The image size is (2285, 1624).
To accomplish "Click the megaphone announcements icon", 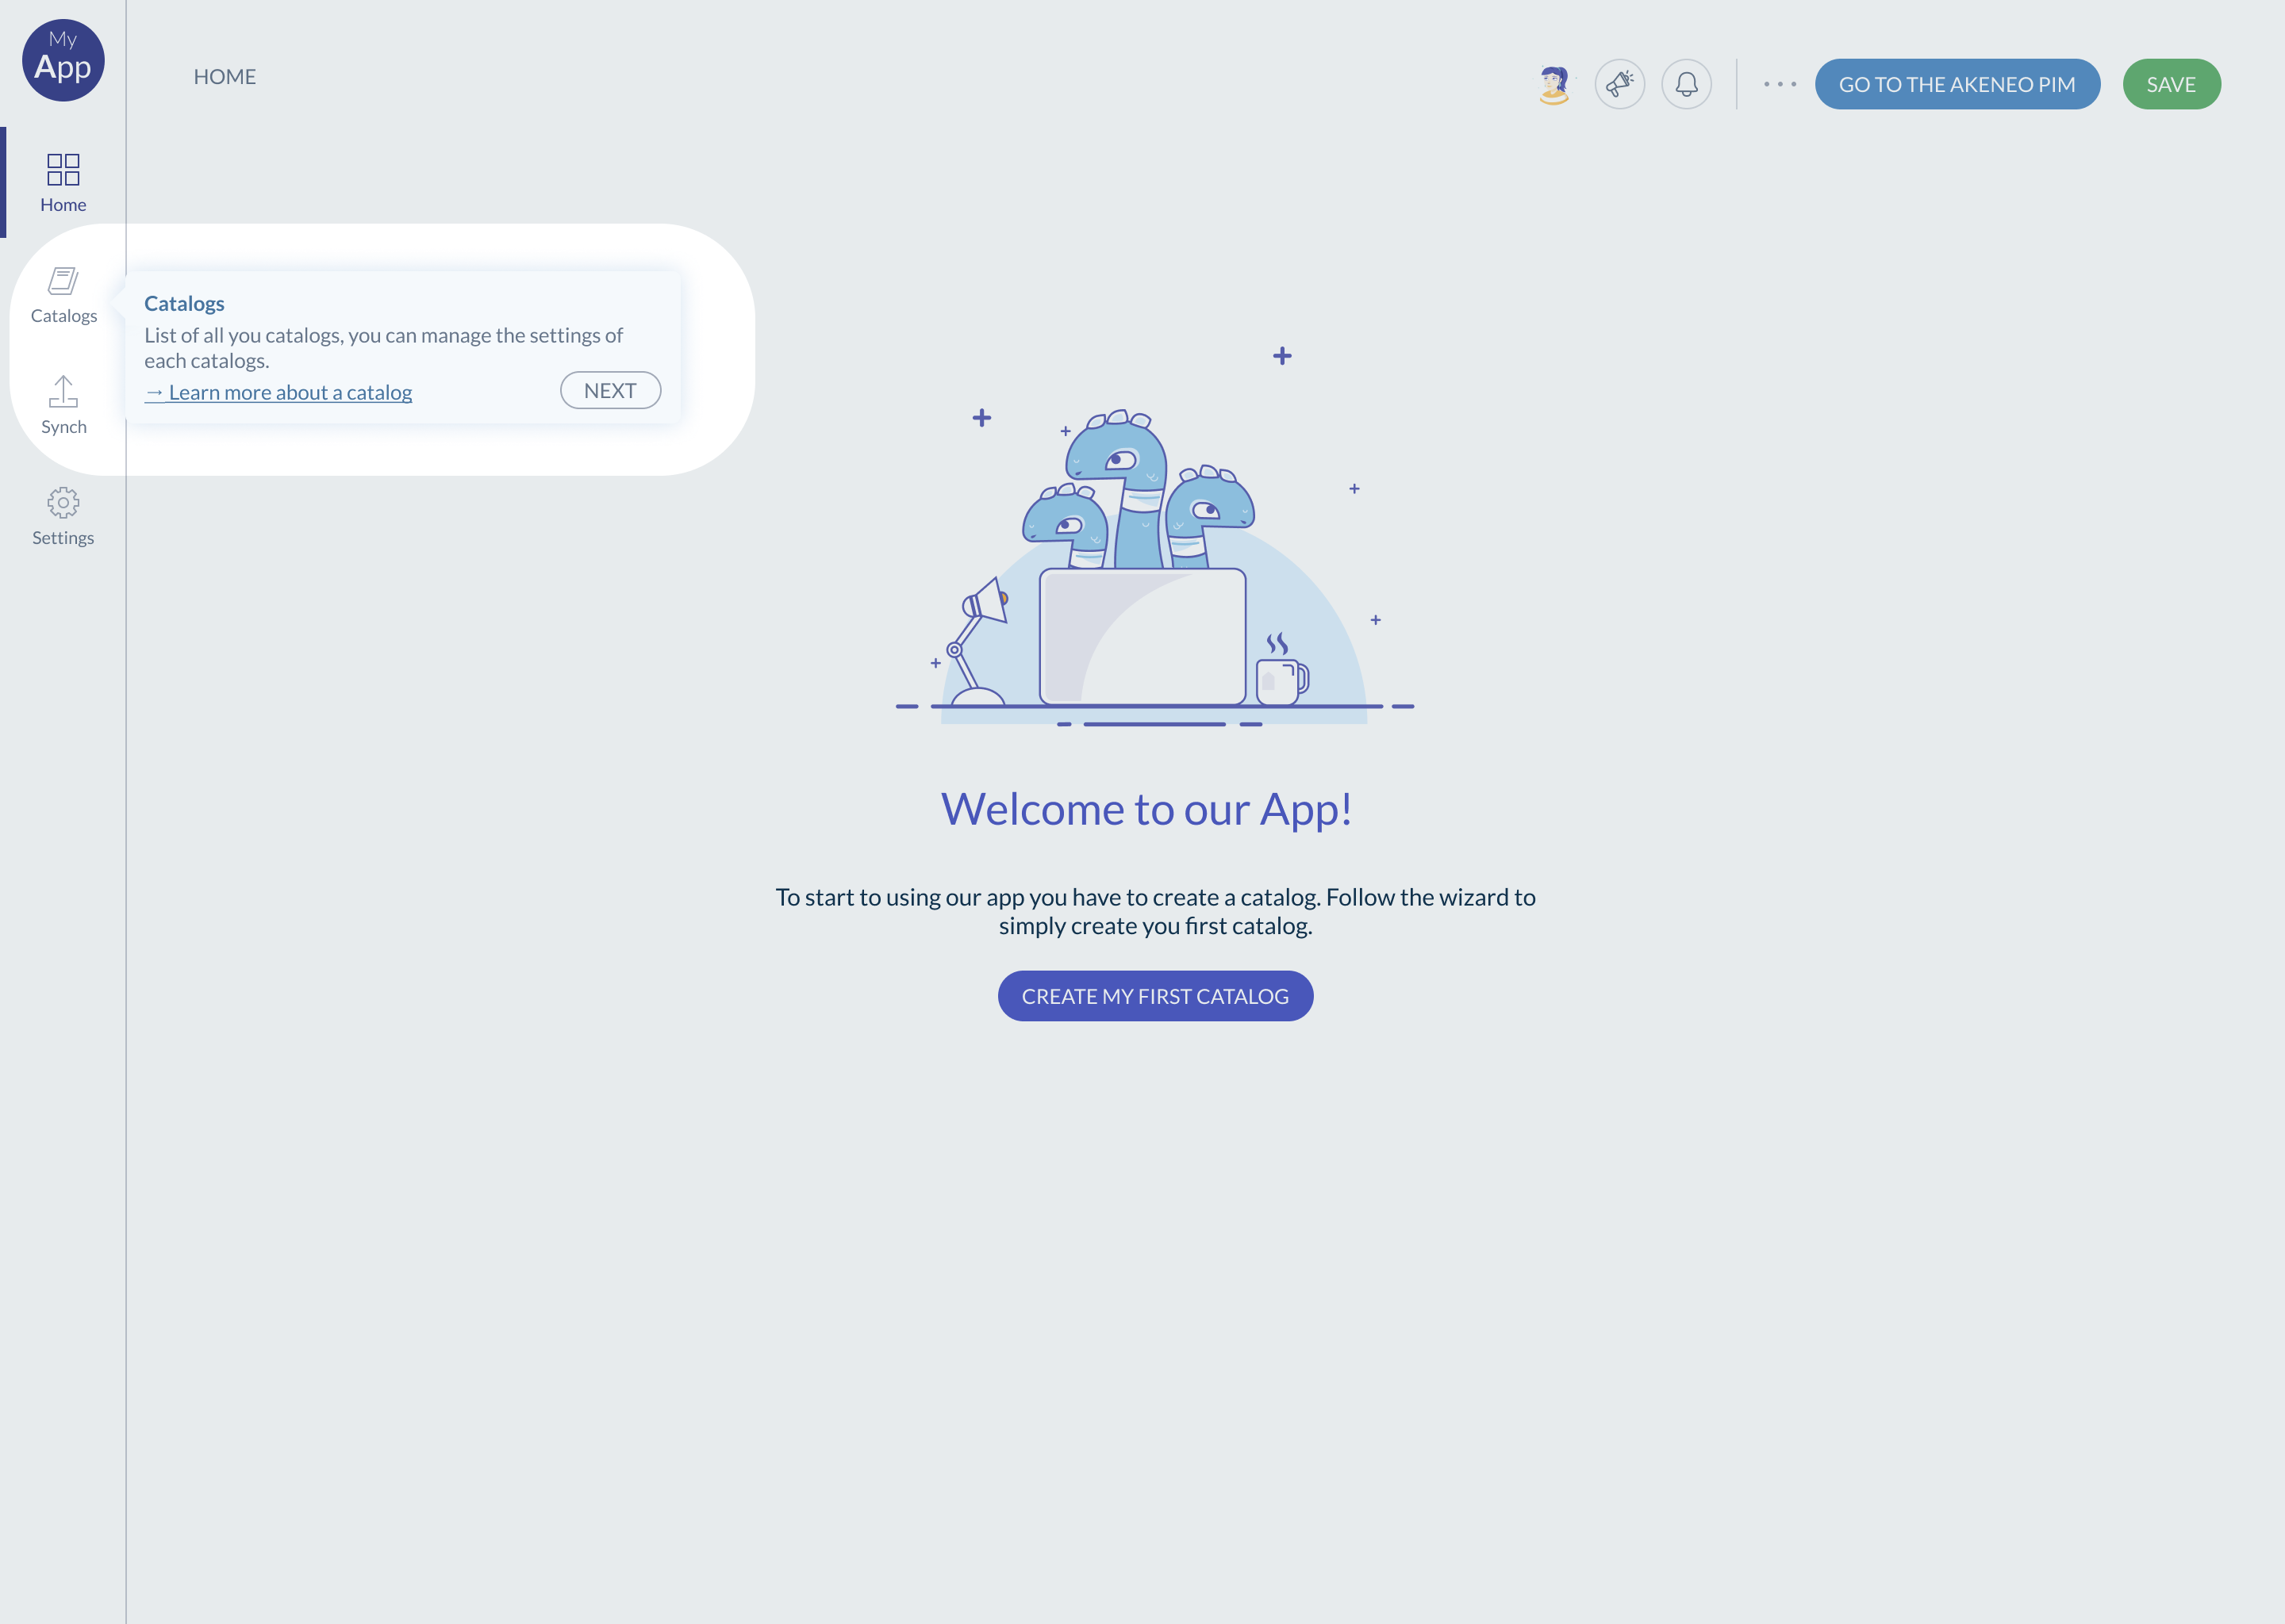I will (1619, 82).
